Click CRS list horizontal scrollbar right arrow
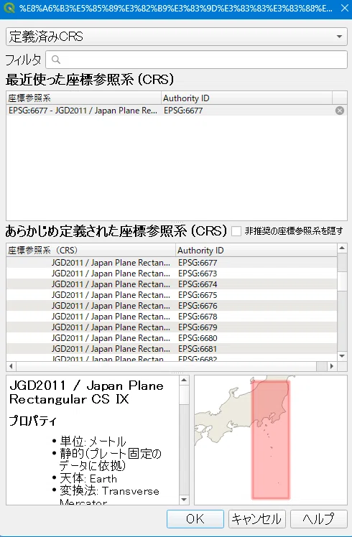 (x=331, y=366)
